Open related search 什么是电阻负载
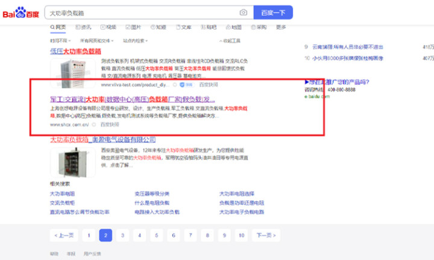Image resolution: width=434 pixels, height=260 pixels. (x=152, y=203)
